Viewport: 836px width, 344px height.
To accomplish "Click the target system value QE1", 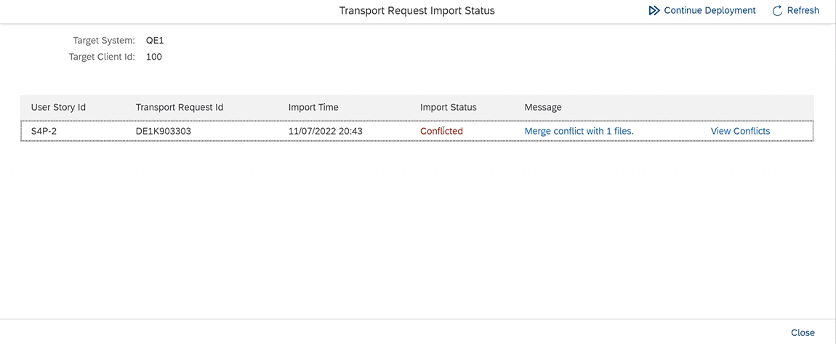I will (155, 41).
